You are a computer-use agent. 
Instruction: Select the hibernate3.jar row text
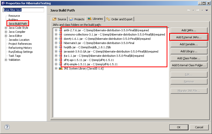99,43
